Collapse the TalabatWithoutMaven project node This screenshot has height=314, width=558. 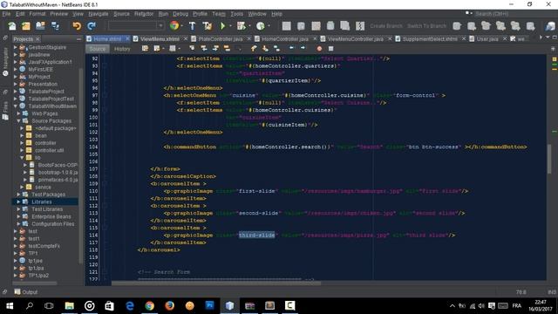pos(16,106)
